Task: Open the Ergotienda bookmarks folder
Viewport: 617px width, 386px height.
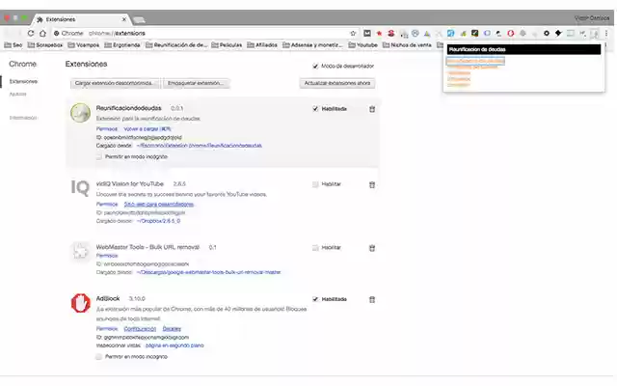Action: tap(122, 45)
